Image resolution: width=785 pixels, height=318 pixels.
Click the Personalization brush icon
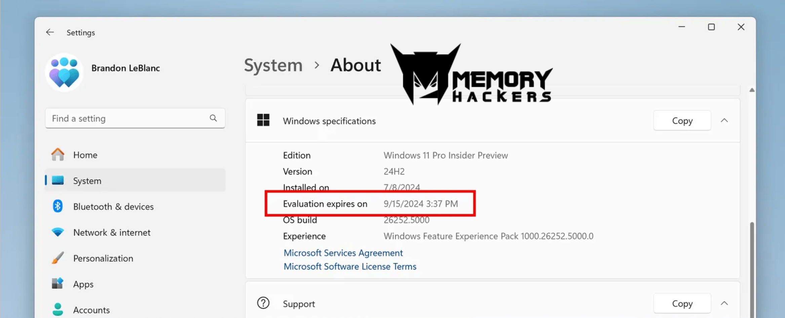[x=58, y=258]
